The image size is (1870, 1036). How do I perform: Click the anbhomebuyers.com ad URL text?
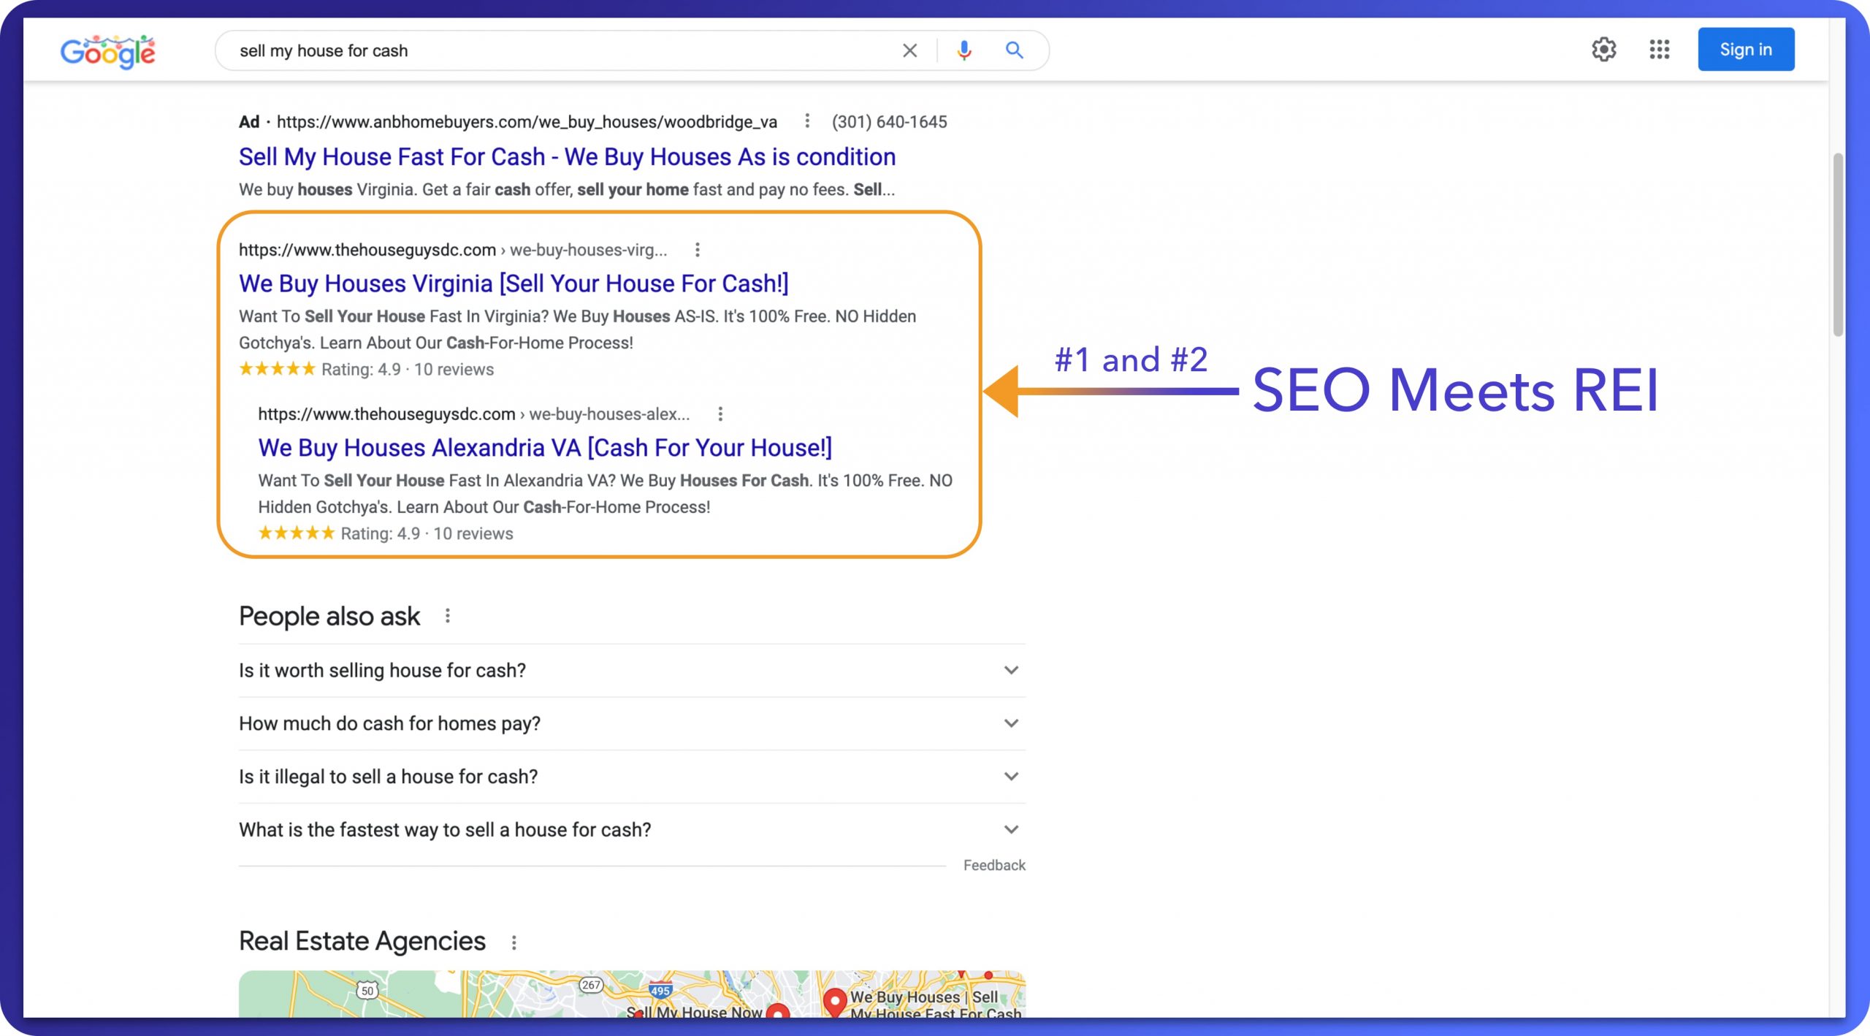527,122
